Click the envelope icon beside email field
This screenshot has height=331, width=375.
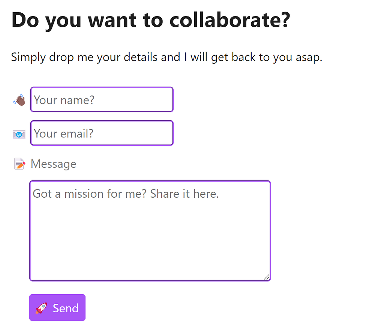point(19,134)
